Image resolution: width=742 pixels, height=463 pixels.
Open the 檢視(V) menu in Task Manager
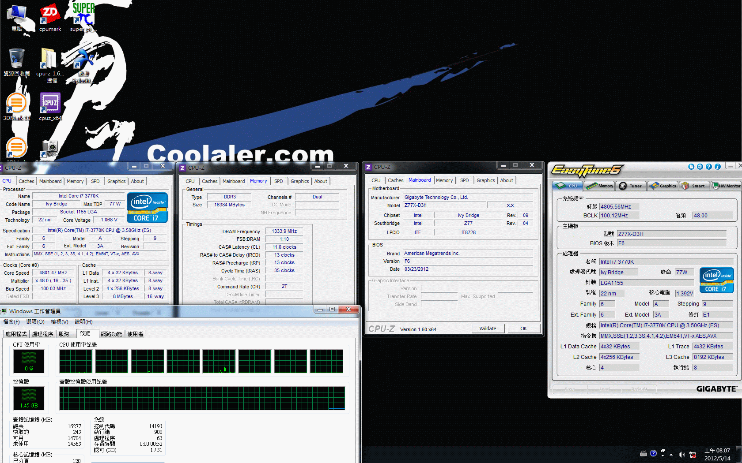[x=59, y=322]
